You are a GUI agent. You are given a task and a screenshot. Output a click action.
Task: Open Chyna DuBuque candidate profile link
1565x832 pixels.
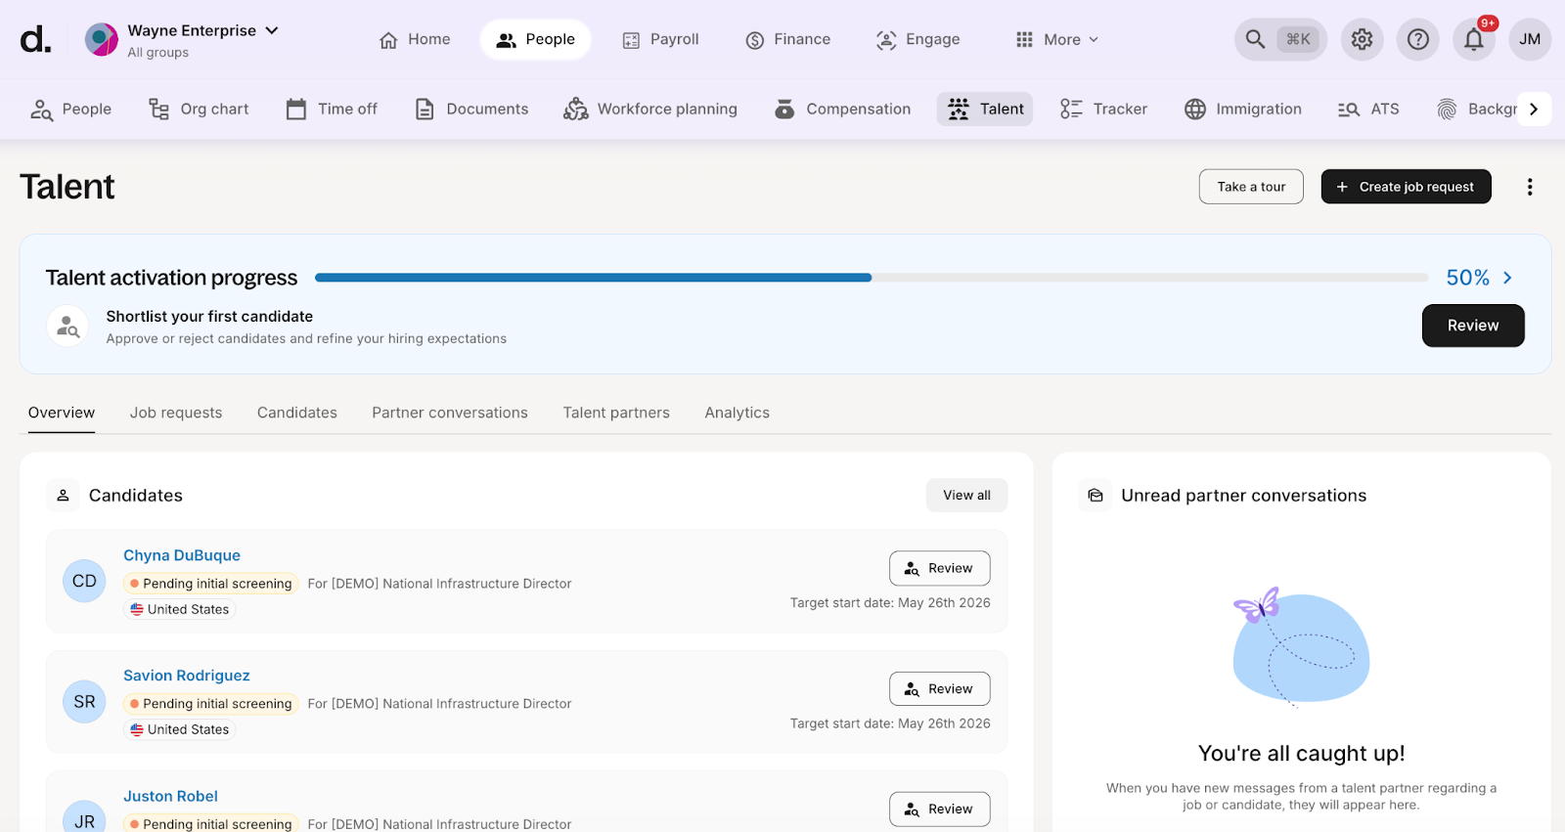(182, 555)
